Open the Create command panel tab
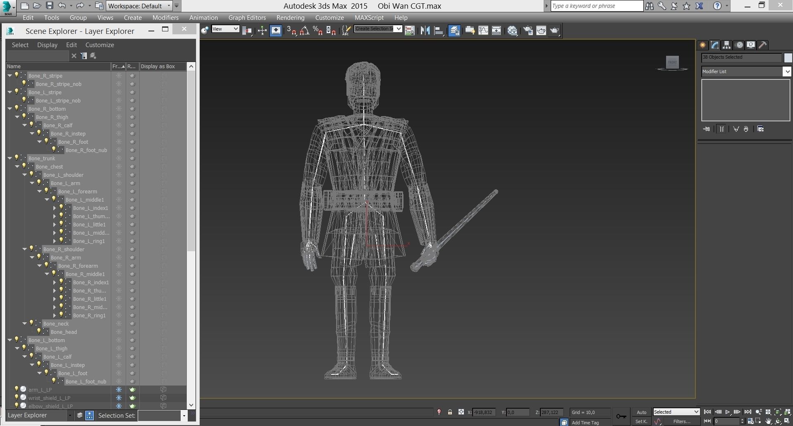The height and width of the screenshot is (426, 793). coord(702,45)
